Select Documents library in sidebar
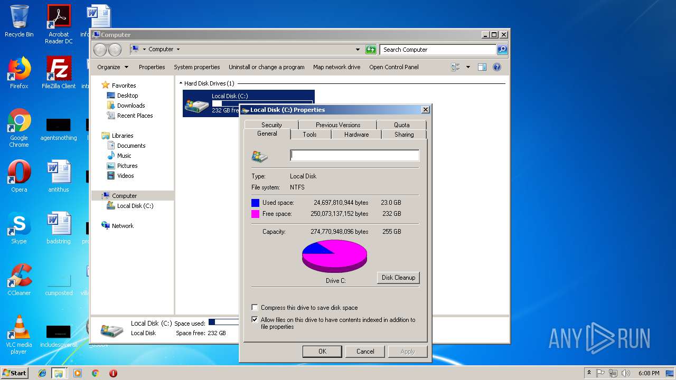 [x=126, y=146]
